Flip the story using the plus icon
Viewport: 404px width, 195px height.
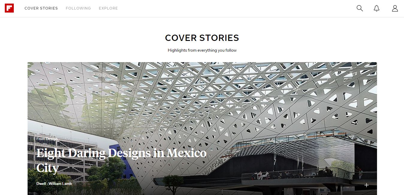366,185
